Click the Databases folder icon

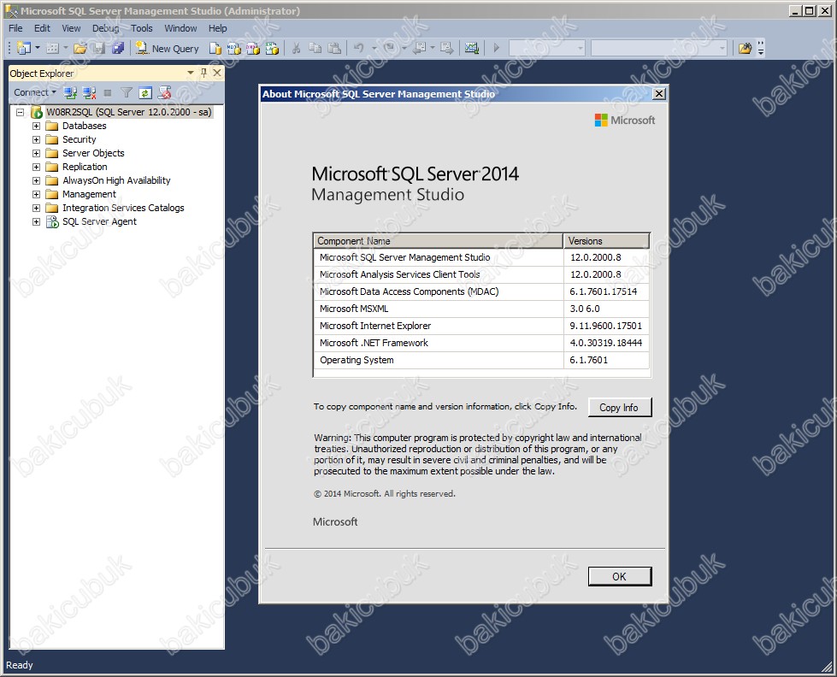click(x=52, y=126)
